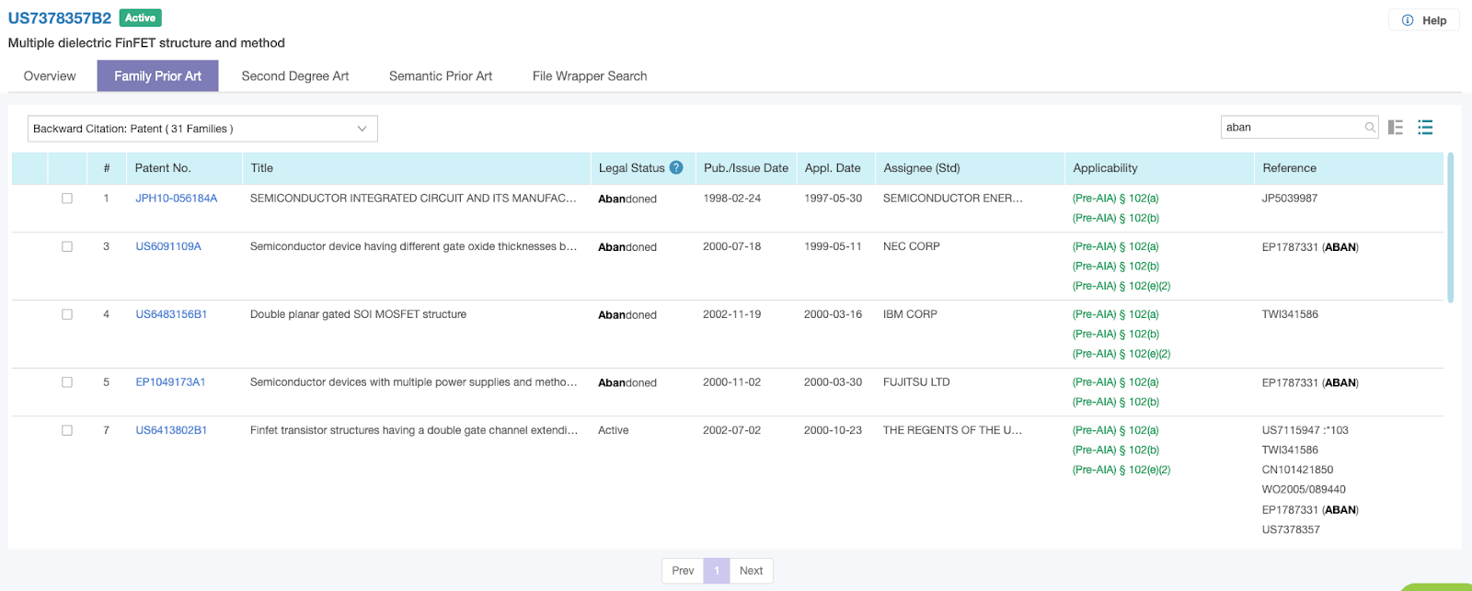Tick the checkbox for JPH10-056184A row
Viewport: 1472px width, 591px height.
[x=67, y=199]
